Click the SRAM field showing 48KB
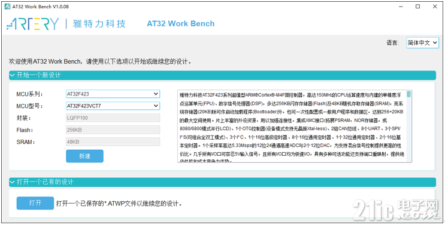 pos(113,141)
